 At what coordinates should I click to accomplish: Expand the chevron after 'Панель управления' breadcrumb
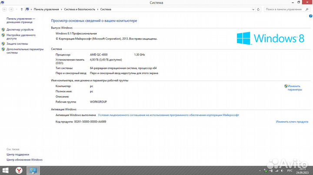pos(61,10)
